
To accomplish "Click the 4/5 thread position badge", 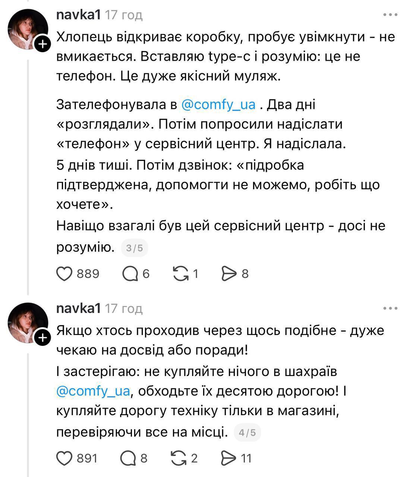I will tap(247, 433).
